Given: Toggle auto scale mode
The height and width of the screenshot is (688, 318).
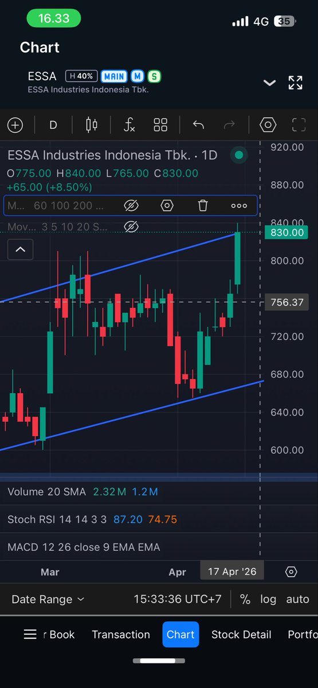Looking at the screenshot, I should (x=297, y=599).
